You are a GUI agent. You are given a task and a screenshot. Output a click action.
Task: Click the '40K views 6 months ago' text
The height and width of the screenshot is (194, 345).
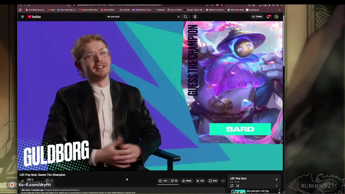coord(32,190)
